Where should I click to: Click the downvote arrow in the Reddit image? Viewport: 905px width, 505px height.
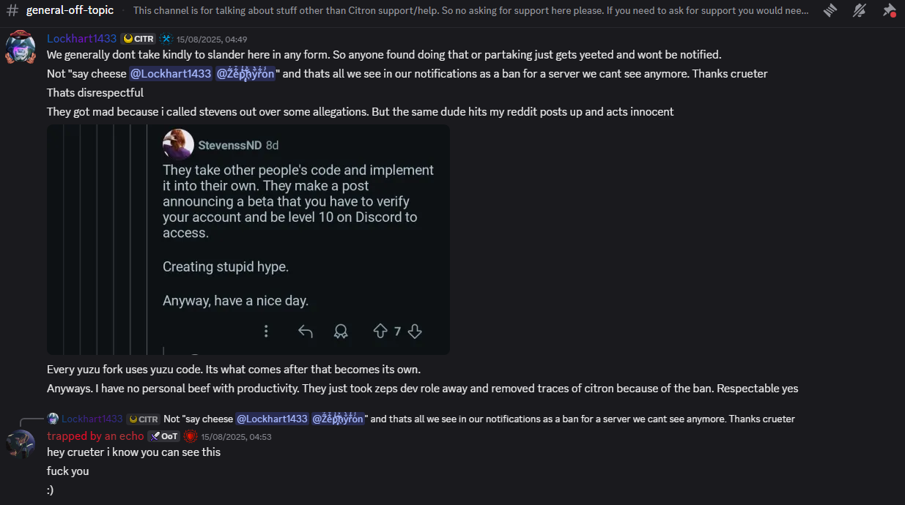point(415,332)
